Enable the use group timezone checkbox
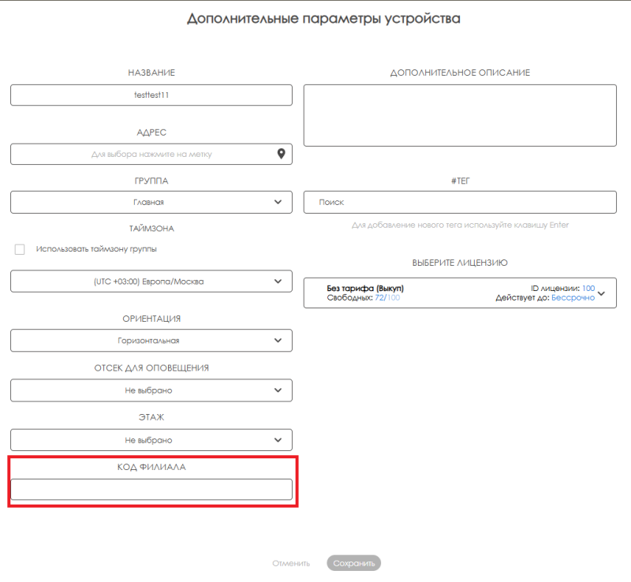 20,249
